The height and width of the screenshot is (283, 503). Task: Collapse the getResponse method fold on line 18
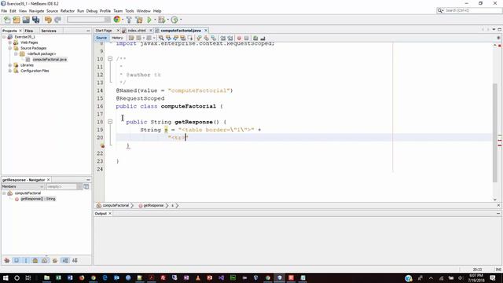(110, 122)
